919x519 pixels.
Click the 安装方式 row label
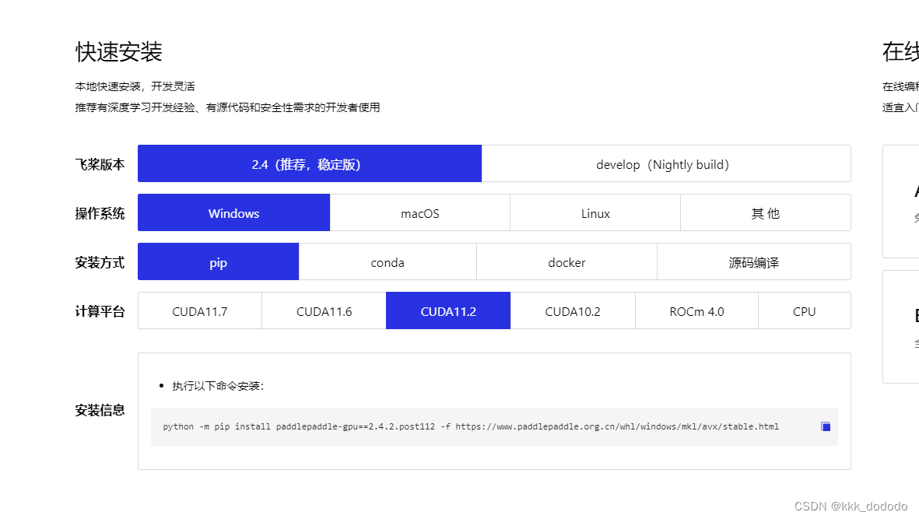coord(100,262)
